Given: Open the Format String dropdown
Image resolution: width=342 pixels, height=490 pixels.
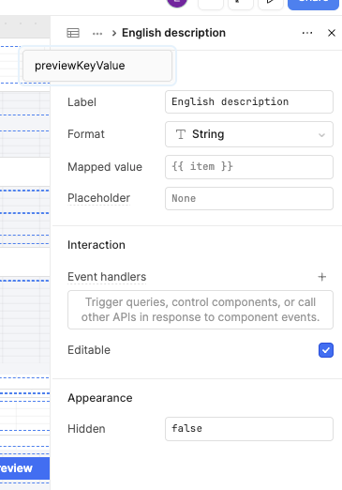Looking at the screenshot, I should (x=249, y=134).
